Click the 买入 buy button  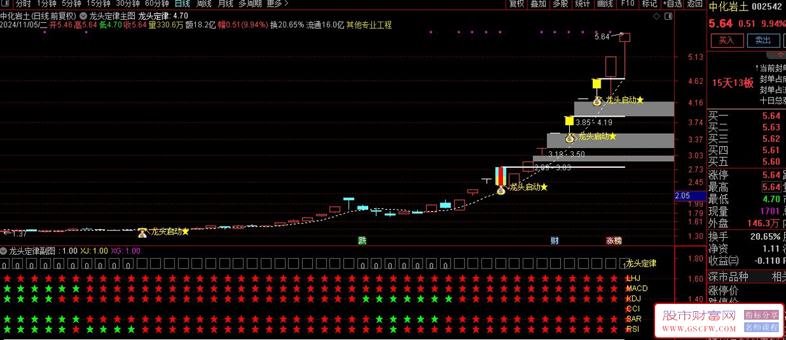tap(727, 41)
